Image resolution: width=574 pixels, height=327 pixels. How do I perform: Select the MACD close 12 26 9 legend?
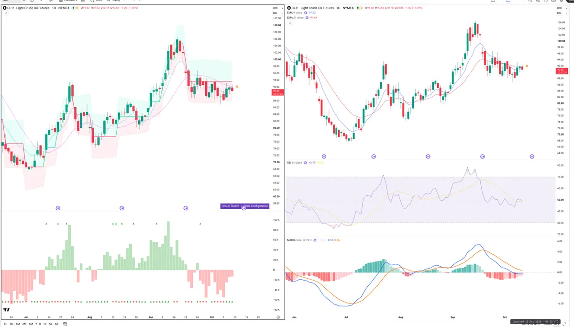click(x=299, y=240)
